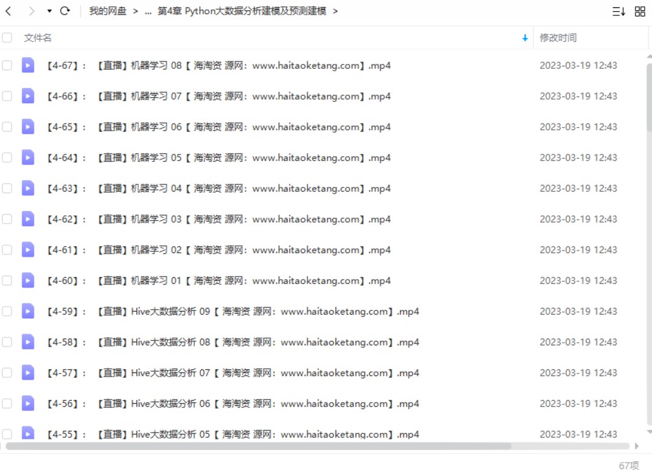Select file name 【4-58】Hive大数据分析 08 mp4
The height and width of the screenshot is (475, 652).
click(x=232, y=343)
